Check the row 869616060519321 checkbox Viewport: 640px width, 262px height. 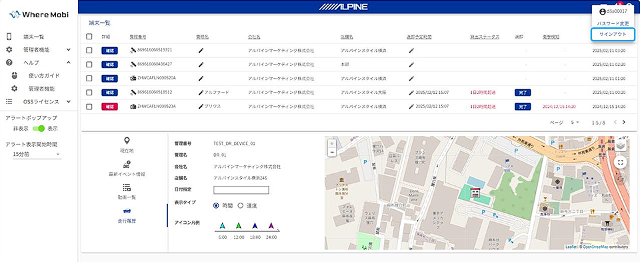[89, 51]
